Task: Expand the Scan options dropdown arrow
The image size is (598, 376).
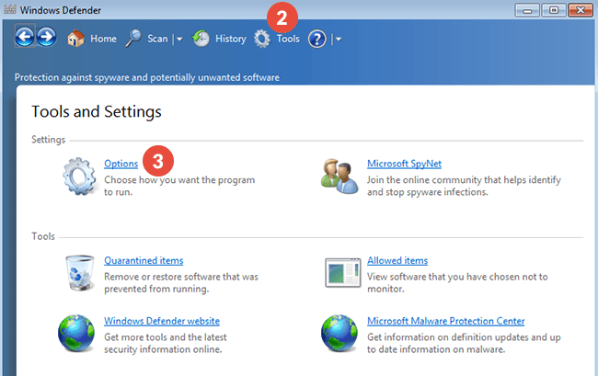Action: (179, 40)
